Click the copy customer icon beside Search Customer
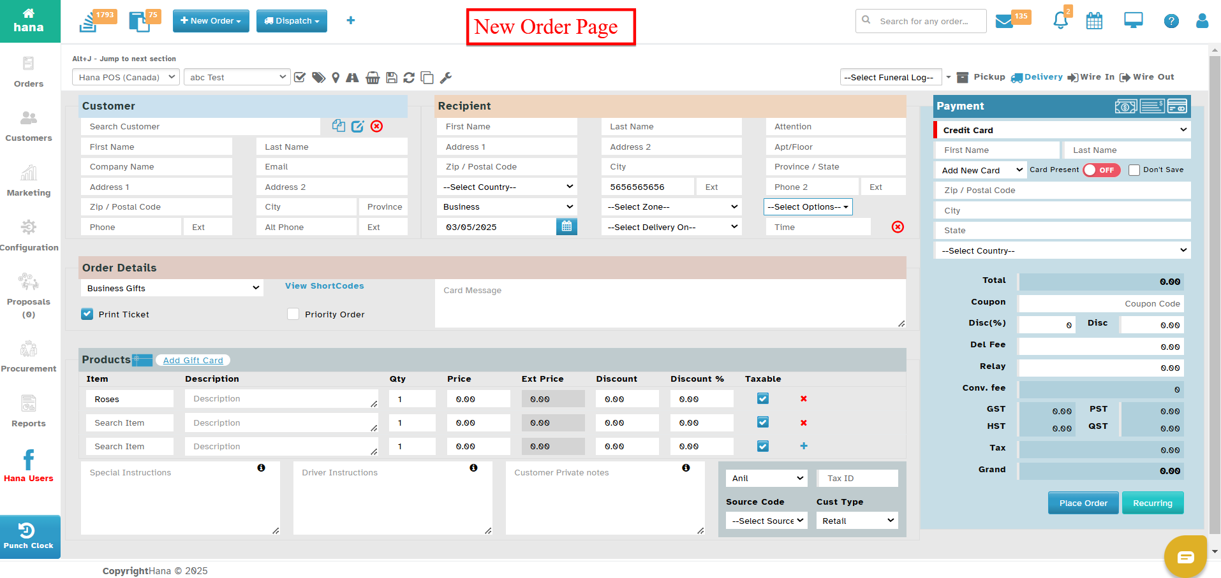 click(339, 126)
